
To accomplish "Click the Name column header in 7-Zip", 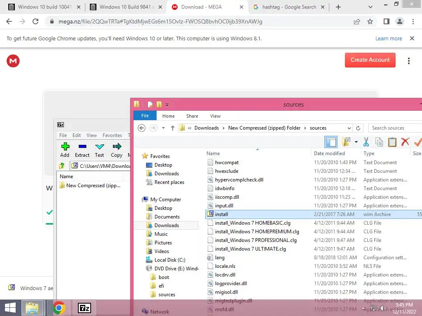I will 66,176.
